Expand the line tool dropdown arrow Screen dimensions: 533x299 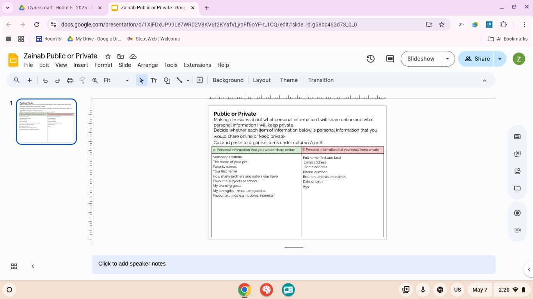188,81
